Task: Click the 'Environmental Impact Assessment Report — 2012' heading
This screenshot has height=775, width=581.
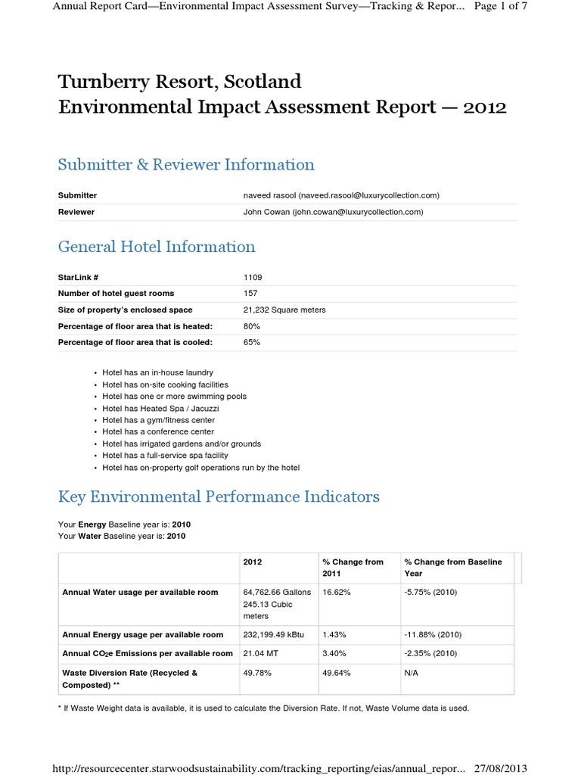Action: pyautogui.click(x=282, y=107)
